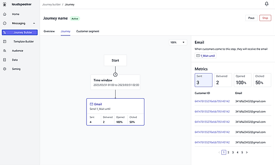275x165 pixels.
Task: Open first customer ID link in table
Action: (x=212, y=101)
